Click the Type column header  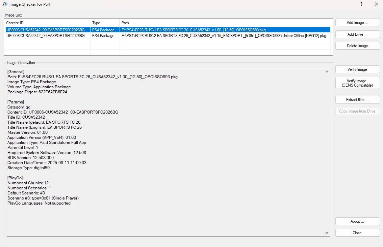[x=105, y=23]
